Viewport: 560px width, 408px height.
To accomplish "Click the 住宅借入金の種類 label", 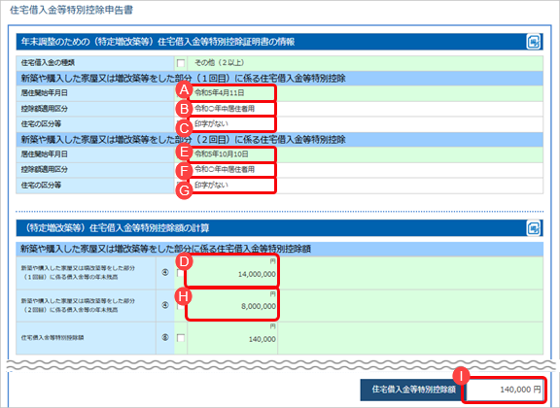I will coord(48,63).
